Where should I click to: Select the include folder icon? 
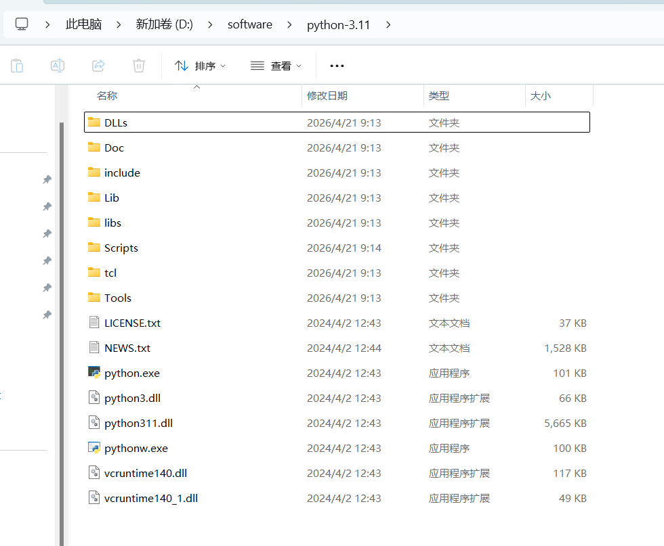(x=94, y=172)
